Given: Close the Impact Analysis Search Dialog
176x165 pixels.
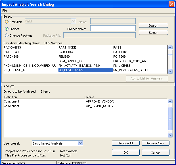Looking at the screenshot, I should pyautogui.click(x=171, y=4).
